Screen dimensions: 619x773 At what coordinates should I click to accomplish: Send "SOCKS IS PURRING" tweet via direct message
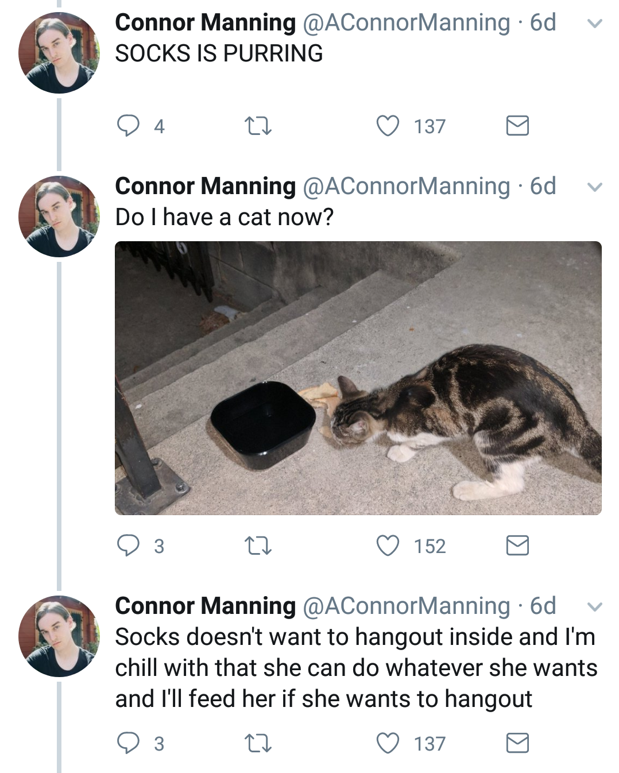click(517, 125)
